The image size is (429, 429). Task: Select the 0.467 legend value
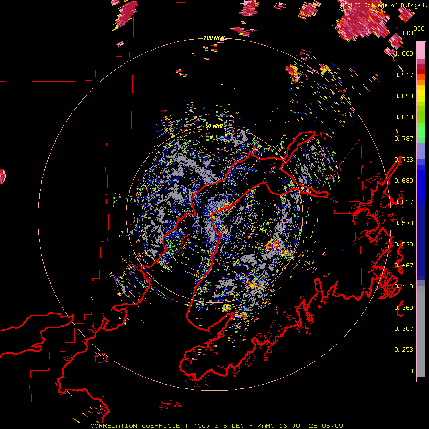pyautogui.click(x=404, y=266)
